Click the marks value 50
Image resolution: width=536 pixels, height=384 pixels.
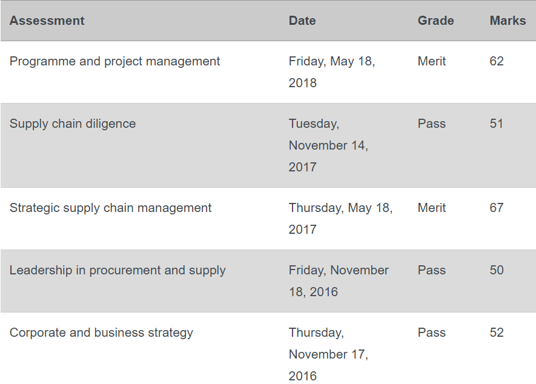tap(497, 270)
